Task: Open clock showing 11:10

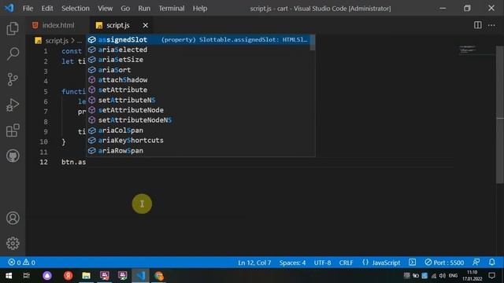Action: click(x=472, y=276)
